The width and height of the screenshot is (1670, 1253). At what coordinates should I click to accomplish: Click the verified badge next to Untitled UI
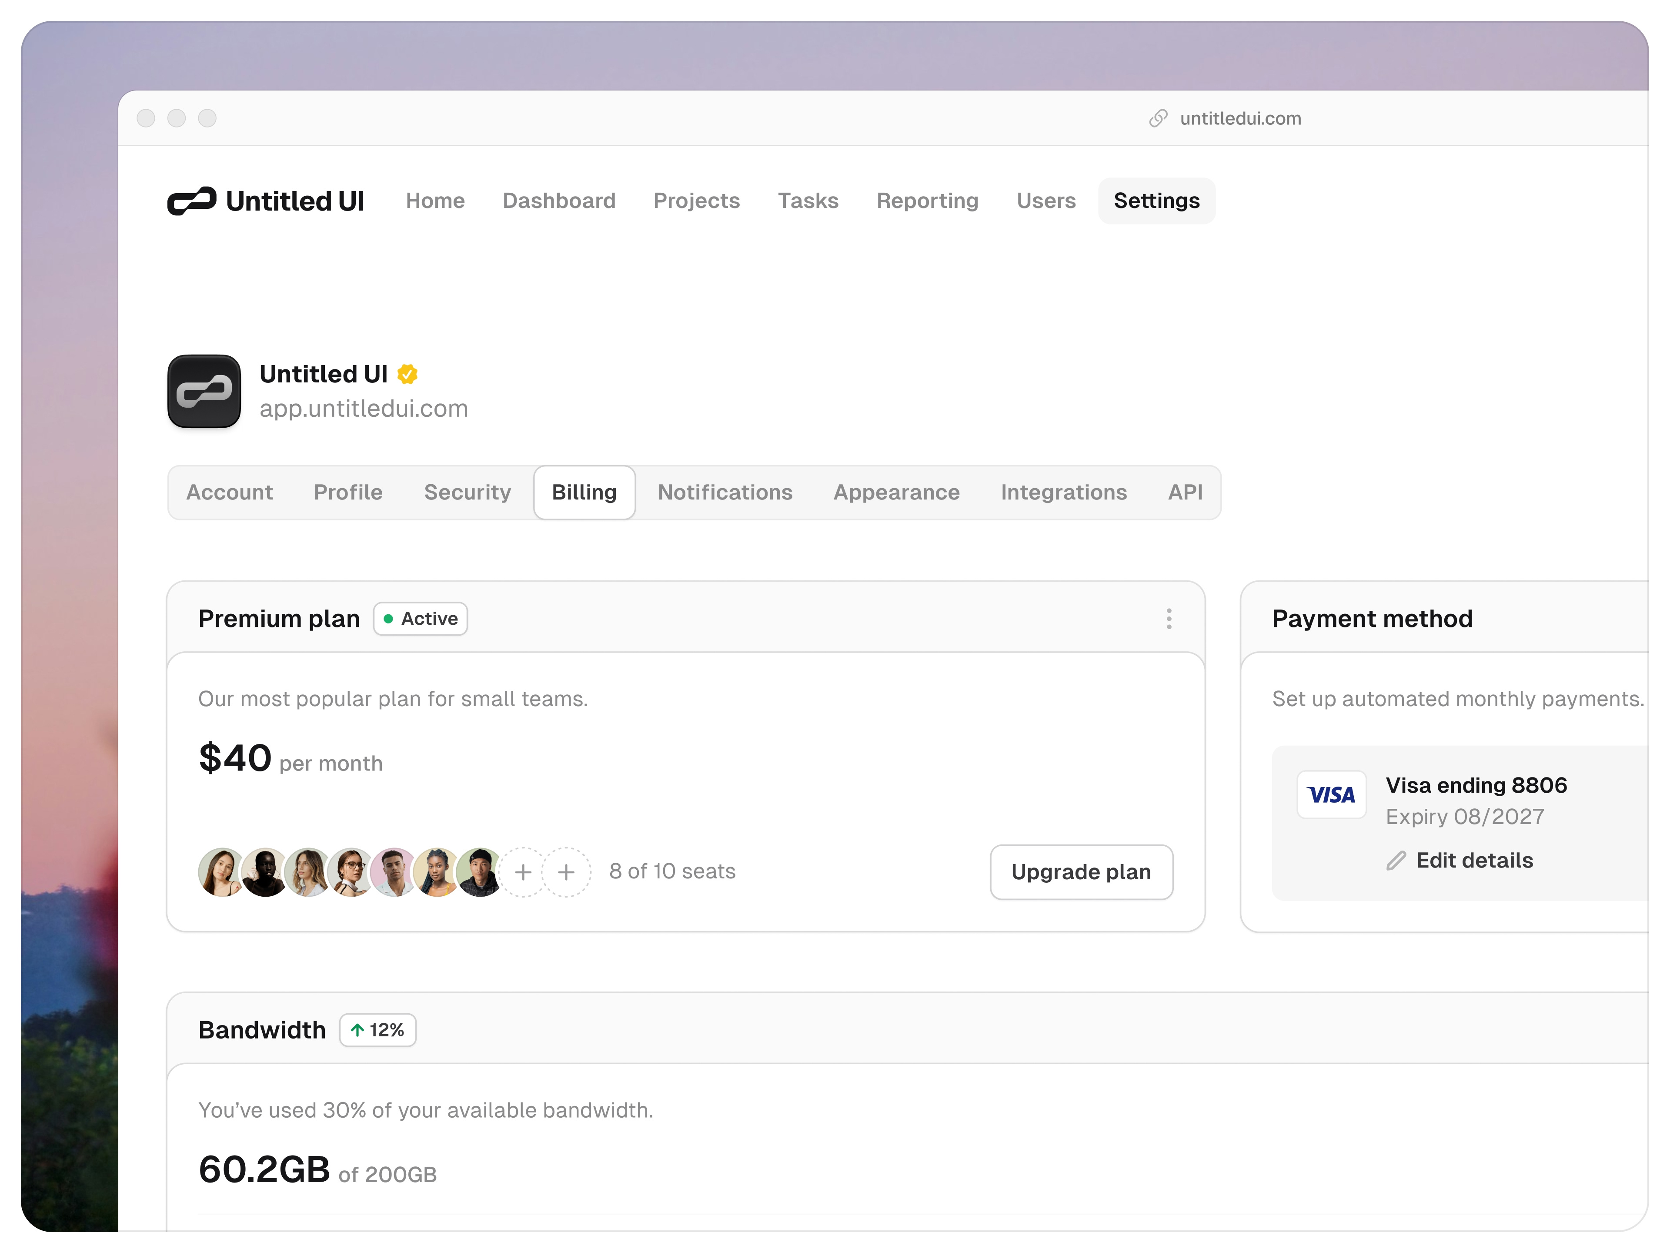click(407, 373)
